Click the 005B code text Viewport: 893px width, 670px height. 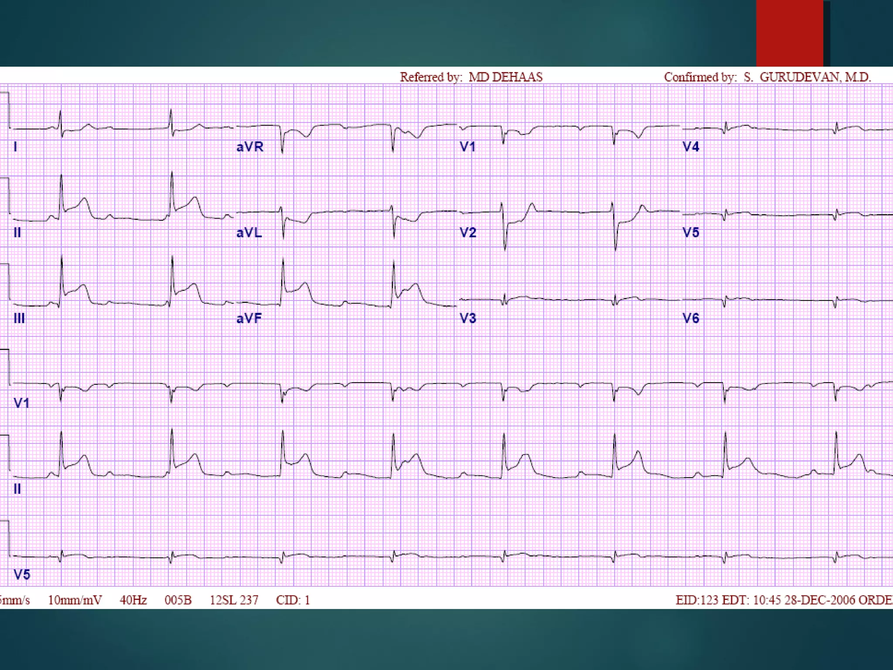tap(178, 600)
